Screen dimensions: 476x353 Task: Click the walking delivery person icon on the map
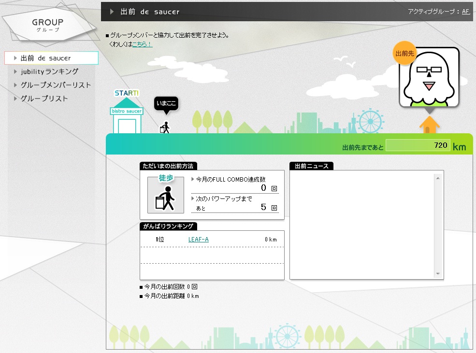(x=165, y=127)
